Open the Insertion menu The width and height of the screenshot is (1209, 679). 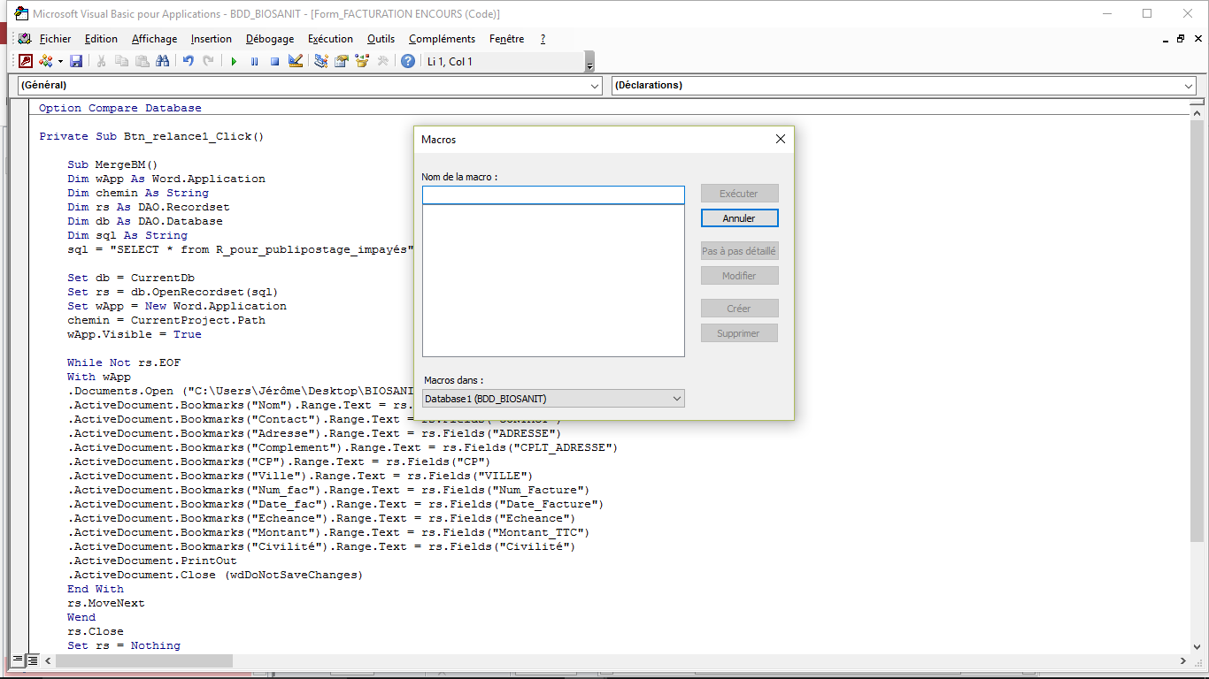point(211,39)
